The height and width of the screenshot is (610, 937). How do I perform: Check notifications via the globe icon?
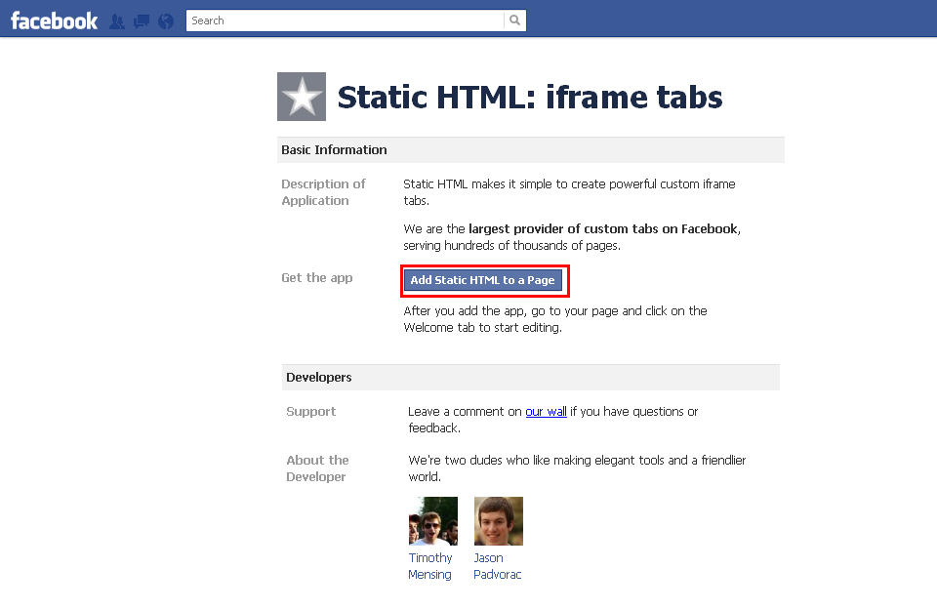click(x=164, y=20)
